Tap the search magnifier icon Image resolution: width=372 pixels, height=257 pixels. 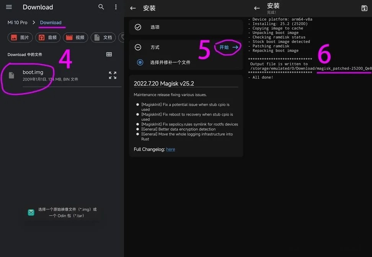[x=101, y=7]
